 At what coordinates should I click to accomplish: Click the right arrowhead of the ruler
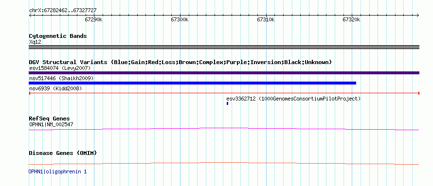click(x=418, y=16)
